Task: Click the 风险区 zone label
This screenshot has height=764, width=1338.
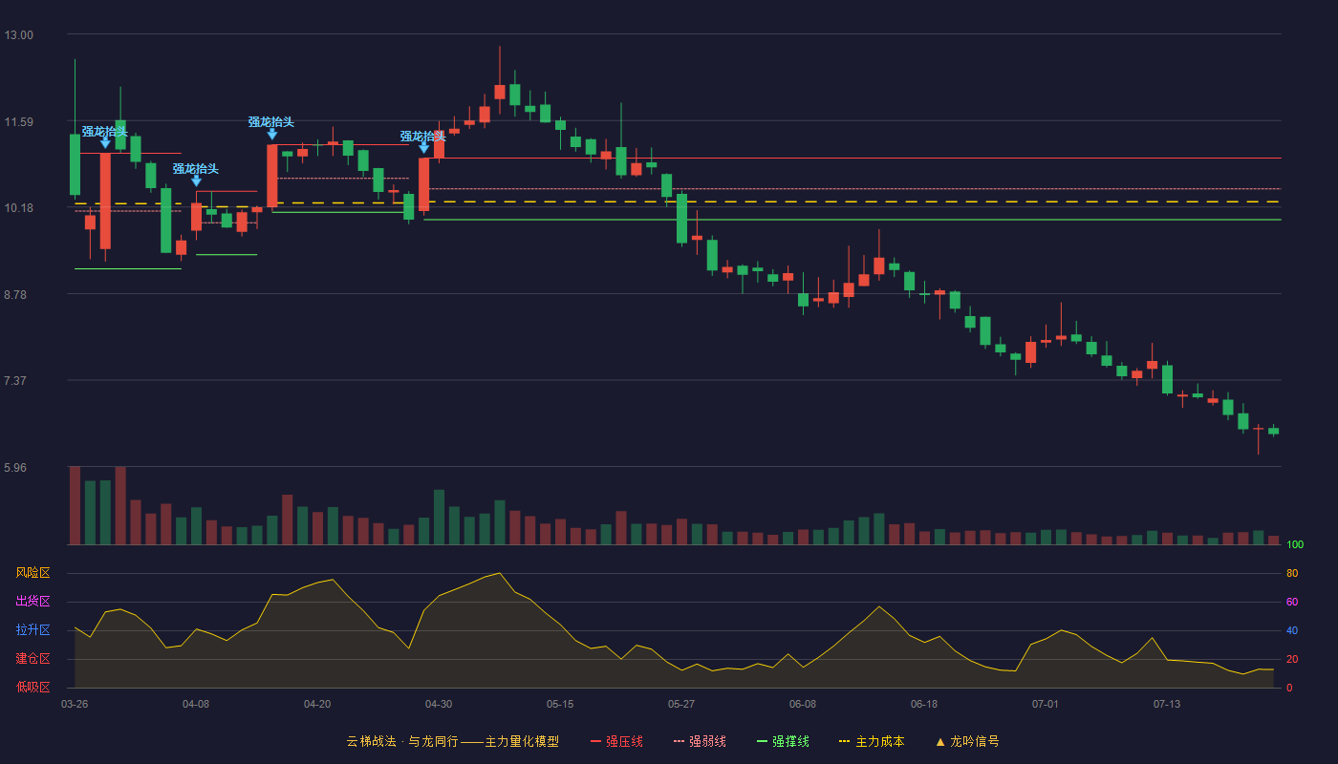Action: (x=32, y=573)
